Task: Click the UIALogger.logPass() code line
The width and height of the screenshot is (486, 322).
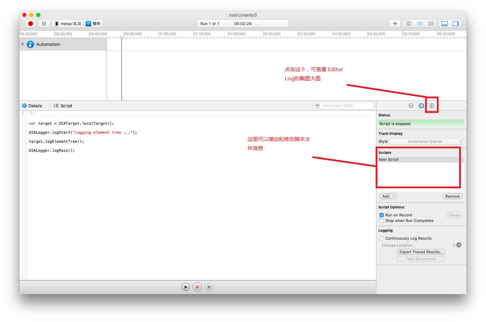Action: (x=52, y=150)
